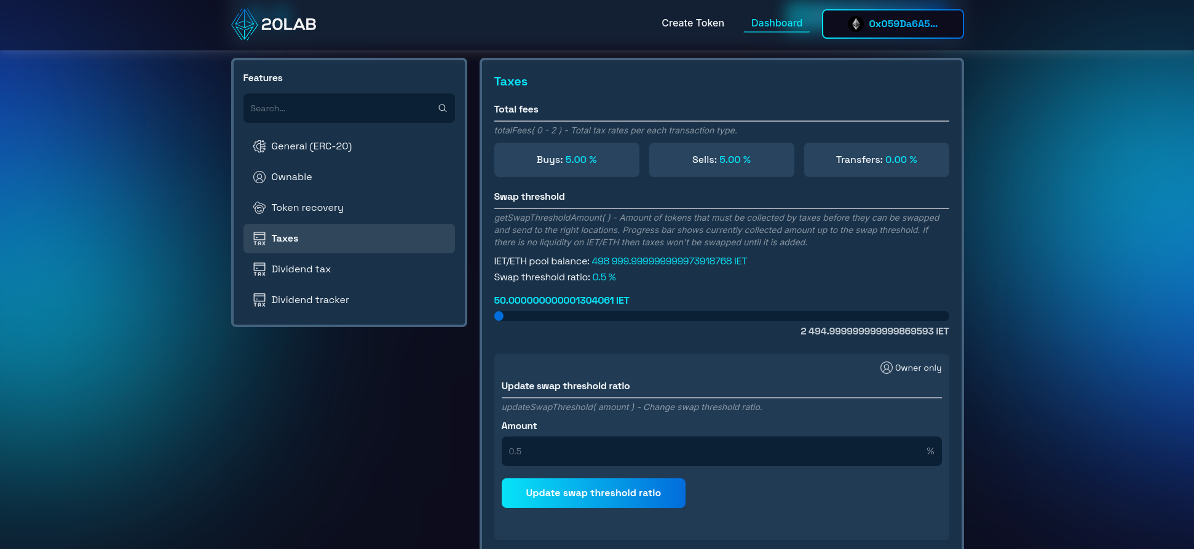Click the updateSwapThreshold( amount ) description

point(631,407)
